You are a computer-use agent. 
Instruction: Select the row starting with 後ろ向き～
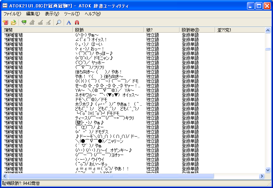pyautogui.click(x=133, y=72)
